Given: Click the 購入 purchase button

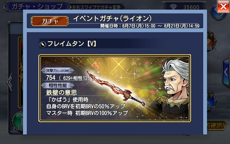Looking at the screenshot, I should [x=211, y=48].
